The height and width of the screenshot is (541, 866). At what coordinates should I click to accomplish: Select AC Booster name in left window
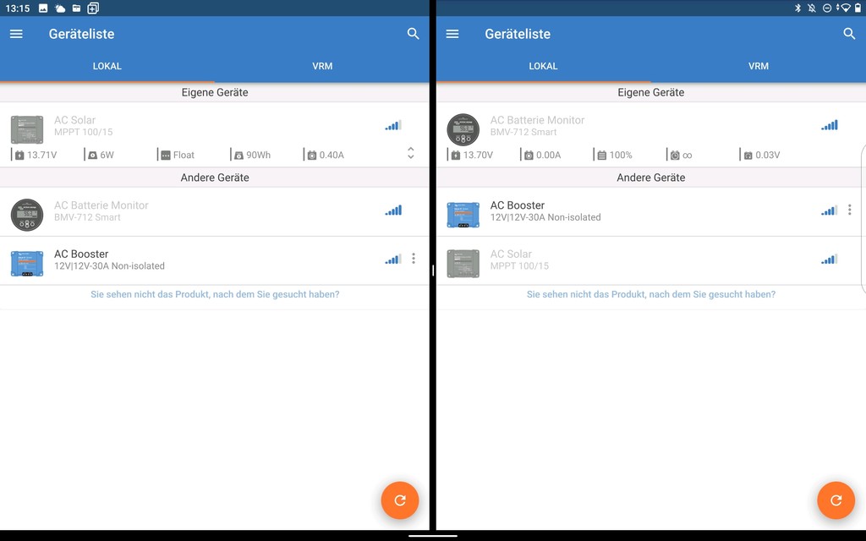[81, 254]
